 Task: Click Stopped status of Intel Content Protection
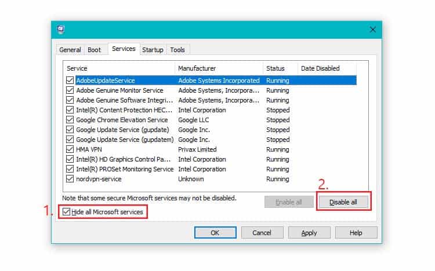pos(278,110)
